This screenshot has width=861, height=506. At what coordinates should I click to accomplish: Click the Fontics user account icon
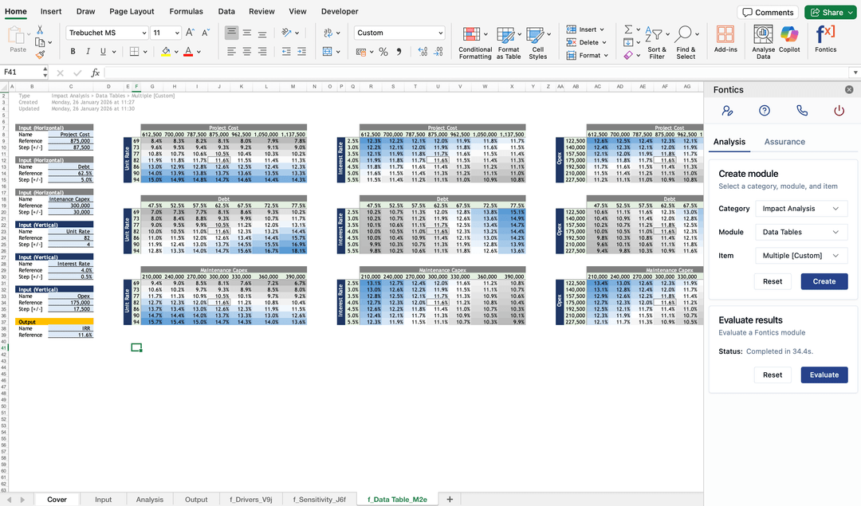(728, 111)
